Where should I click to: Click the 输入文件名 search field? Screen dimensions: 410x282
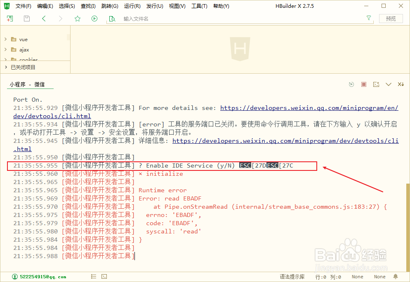pyautogui.click(x=236, y=19)
